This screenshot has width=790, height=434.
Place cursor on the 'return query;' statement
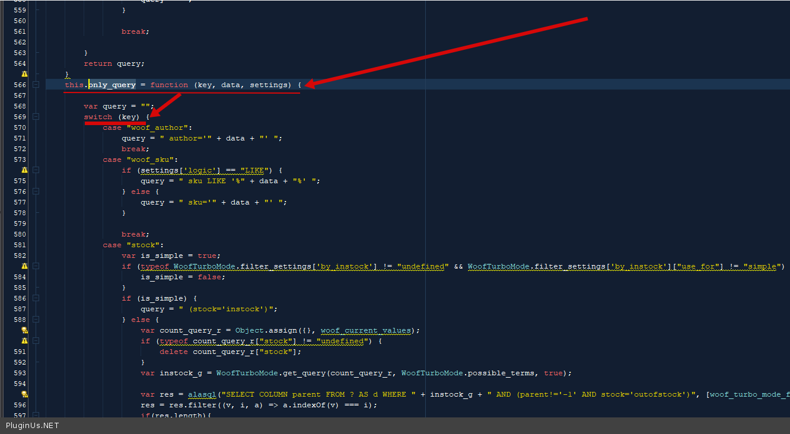pyautogui.click(x=114, y=63)
